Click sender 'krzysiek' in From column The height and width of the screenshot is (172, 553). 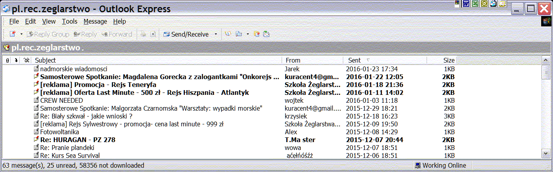[x=296, y=116]
